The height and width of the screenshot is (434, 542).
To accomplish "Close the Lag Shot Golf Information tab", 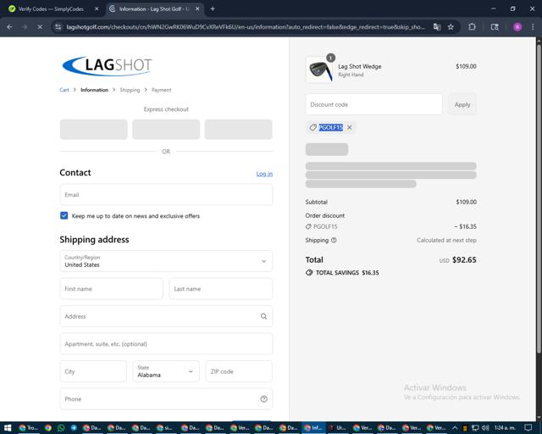I will point(197,9).
